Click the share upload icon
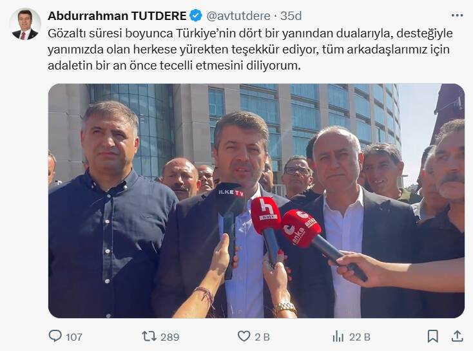The height and width of the screenshot is (351, 473). coord(457,336)
